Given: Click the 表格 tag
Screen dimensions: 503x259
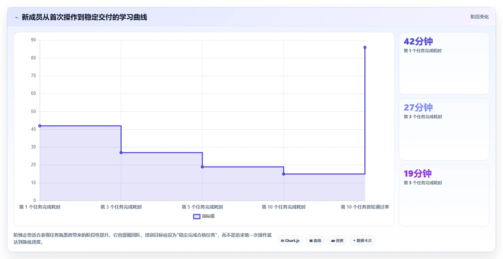Looking at the screenshot, I should tap(315, 241).
